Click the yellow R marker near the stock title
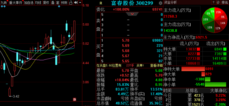The height and width of the screenshot is (106, 229). tap(101, 3)
